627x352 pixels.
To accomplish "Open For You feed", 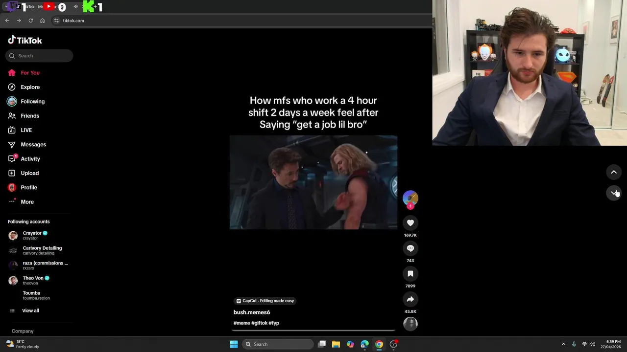I will (30, 73).
